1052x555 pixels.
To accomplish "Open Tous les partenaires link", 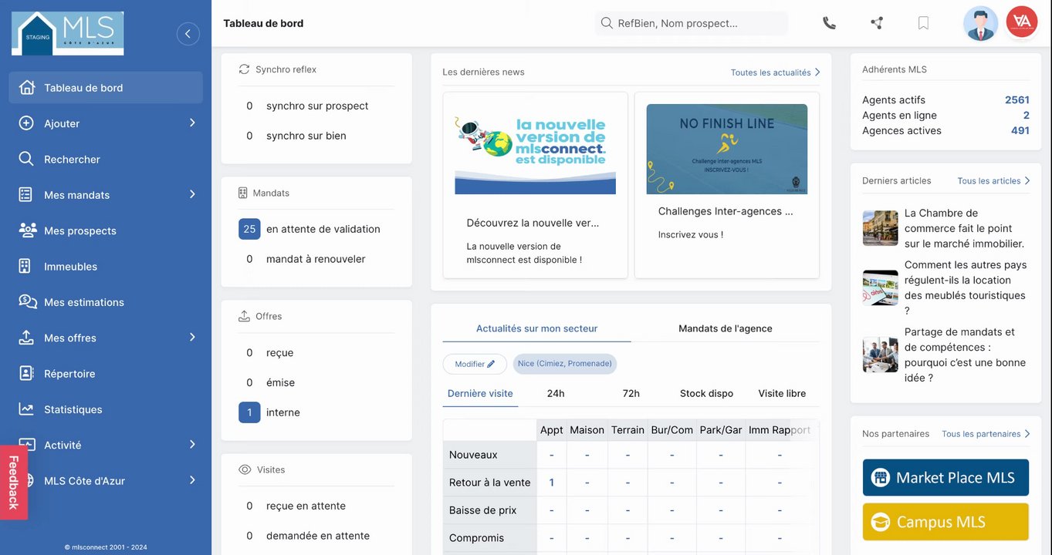I will 986,434.
